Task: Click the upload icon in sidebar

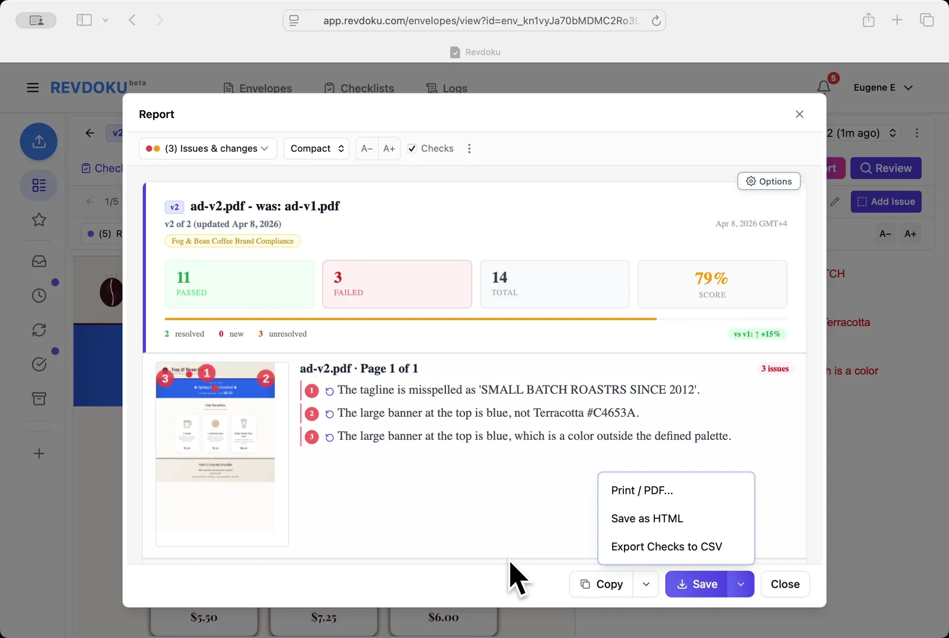Action: pyautogui.click(x=39, y=142)
